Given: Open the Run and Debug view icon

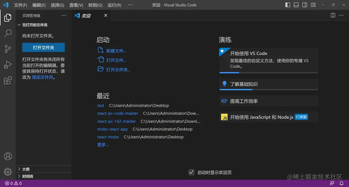Looking at the screenshot, I should 8,65.
